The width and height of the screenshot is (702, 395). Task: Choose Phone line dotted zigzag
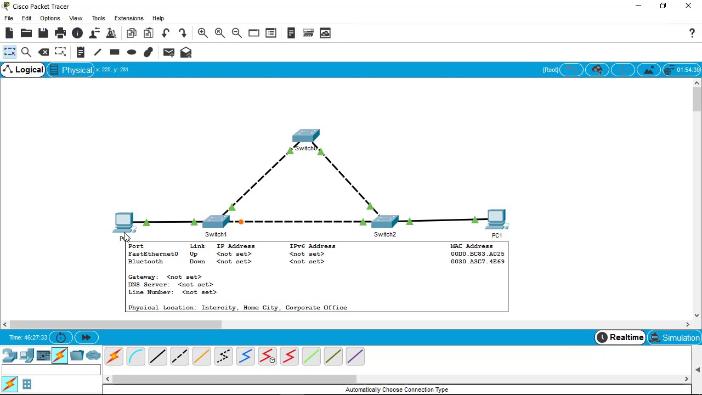(223, 357)
